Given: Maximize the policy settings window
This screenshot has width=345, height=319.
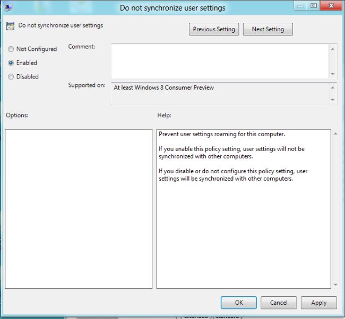Looking at the screenshot, I should click(x=314, y=6).
